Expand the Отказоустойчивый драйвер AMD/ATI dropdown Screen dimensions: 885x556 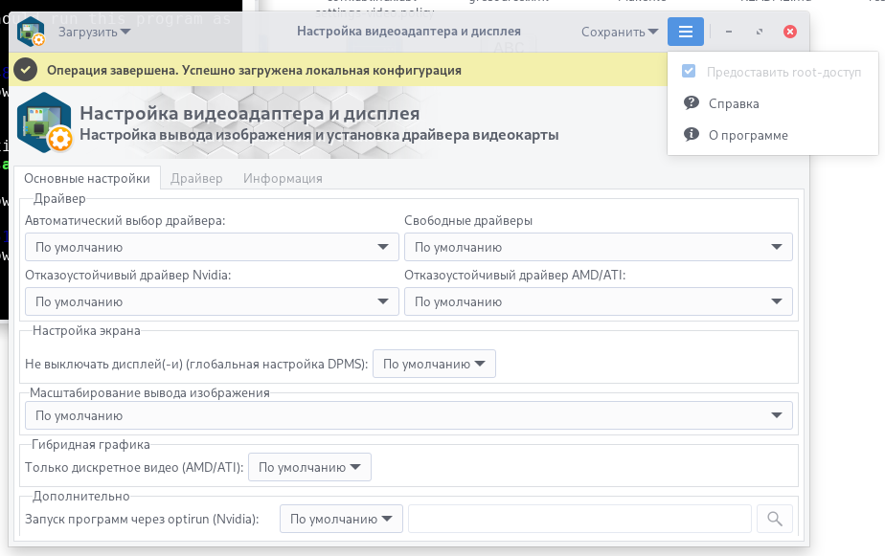click(x=599, y=301)
